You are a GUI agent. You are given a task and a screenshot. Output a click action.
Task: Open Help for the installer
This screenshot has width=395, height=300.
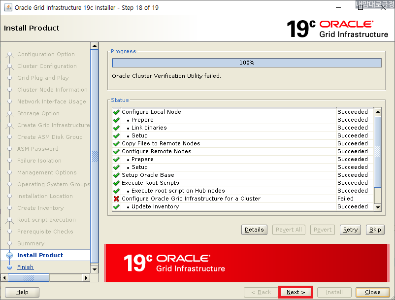click(22, 292)
